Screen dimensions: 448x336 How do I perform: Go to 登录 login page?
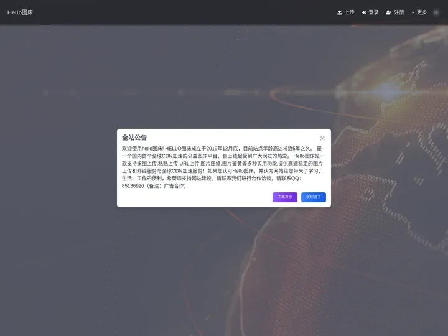pyautogui.click(x=370, y=12)
